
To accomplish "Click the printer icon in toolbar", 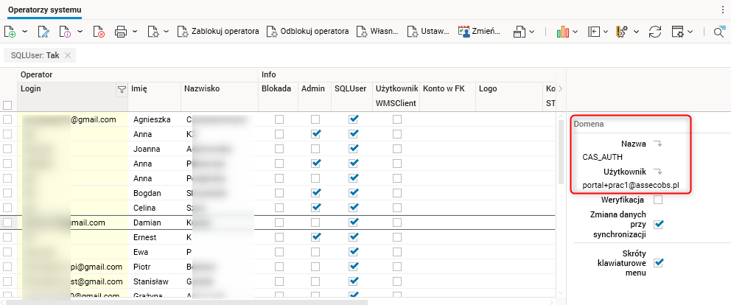I will [x=121, y=32].
